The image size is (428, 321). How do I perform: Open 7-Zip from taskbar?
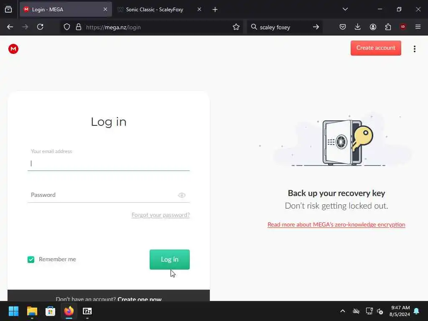tap(87, 311)
